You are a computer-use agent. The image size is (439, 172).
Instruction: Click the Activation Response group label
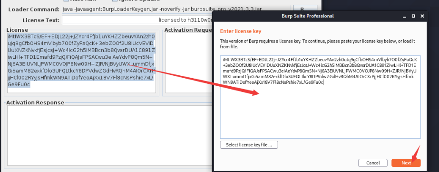[35, 103]
